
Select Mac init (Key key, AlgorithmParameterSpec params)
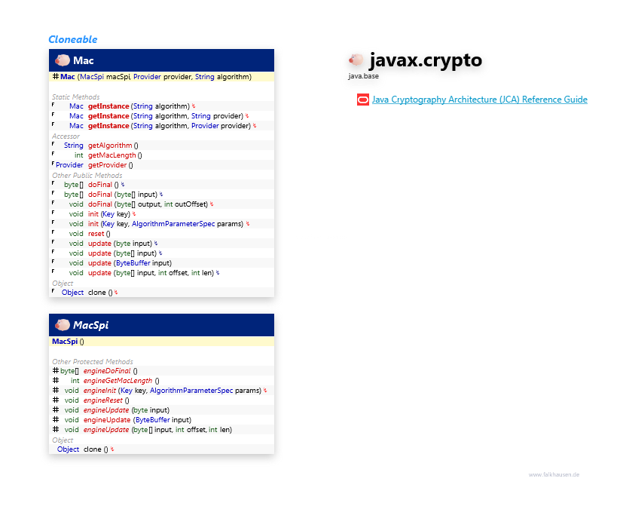click(166, 224)
